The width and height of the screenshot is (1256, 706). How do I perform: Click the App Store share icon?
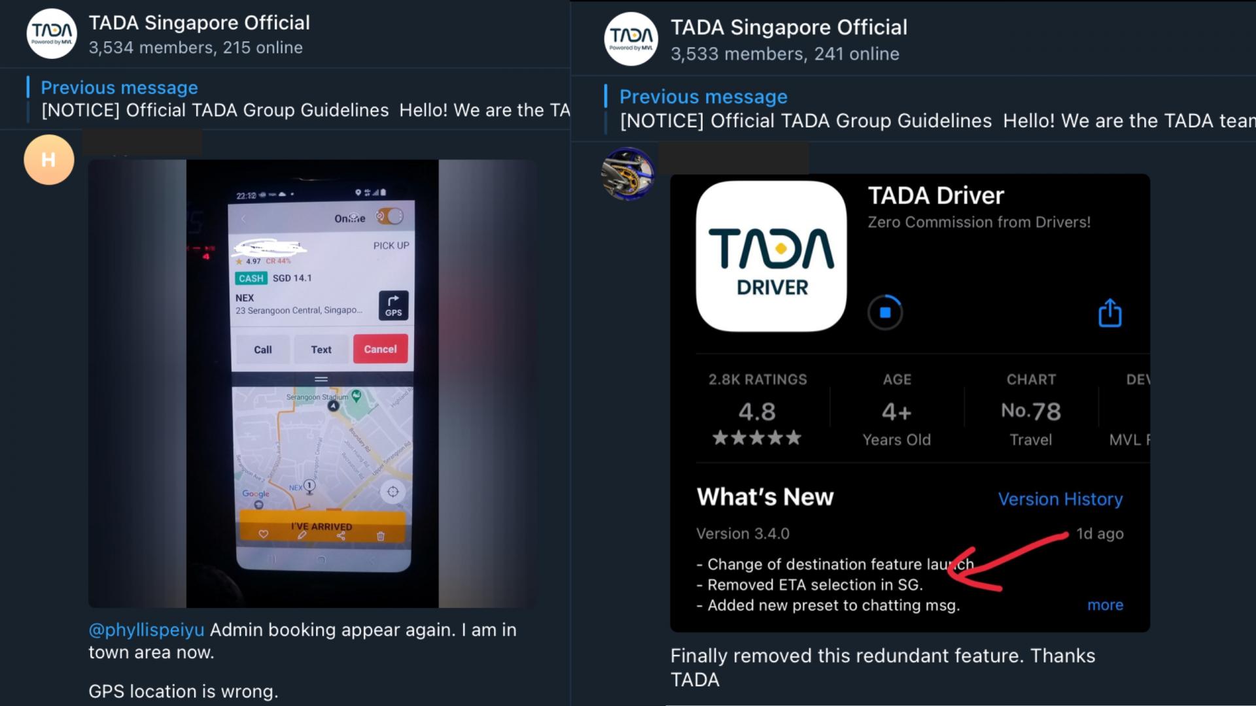(x=1109, y=312)
